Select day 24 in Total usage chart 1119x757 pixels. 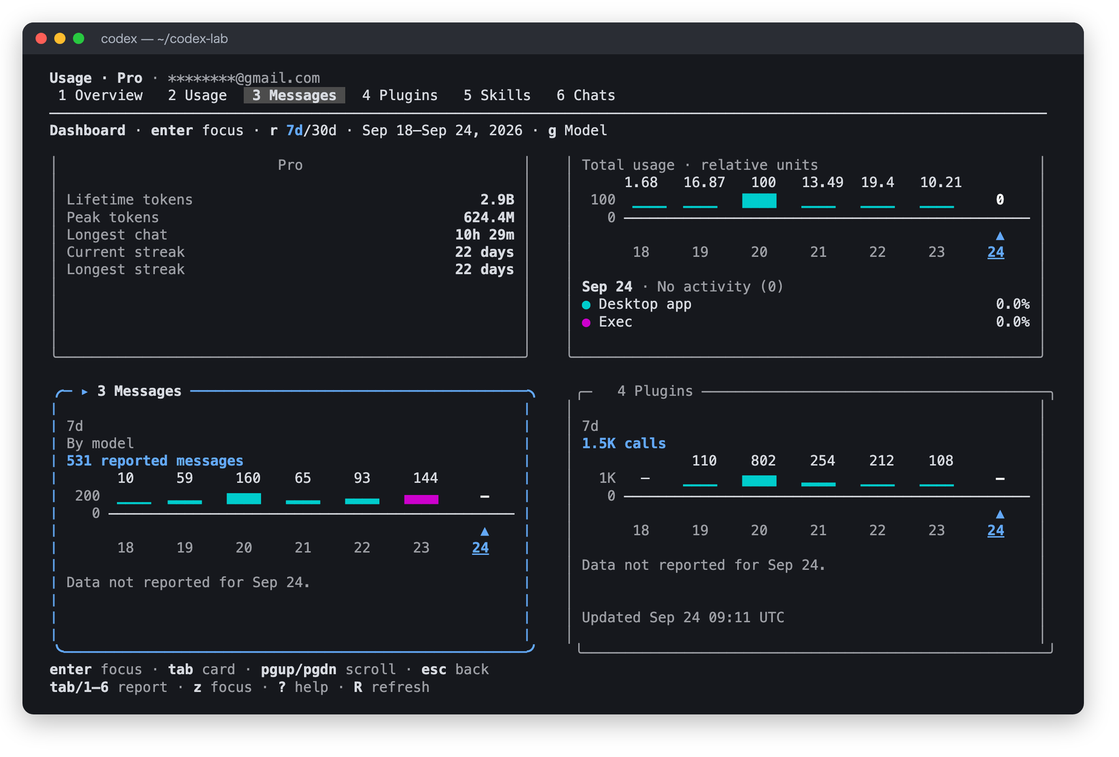point(996,252)
